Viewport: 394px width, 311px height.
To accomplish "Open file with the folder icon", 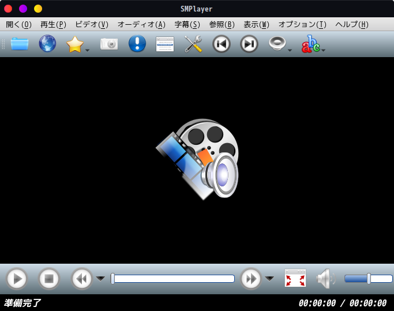I will pos(20,44).
